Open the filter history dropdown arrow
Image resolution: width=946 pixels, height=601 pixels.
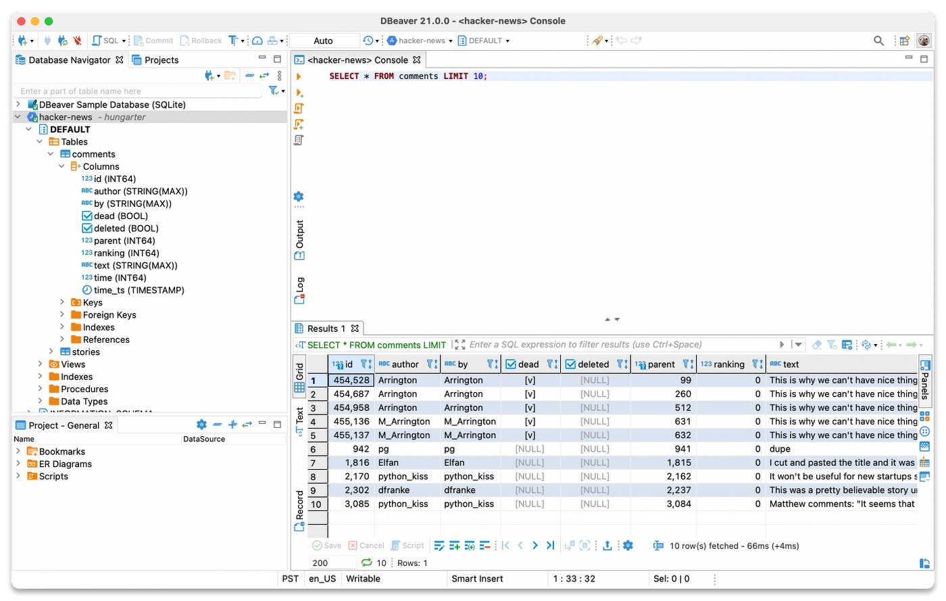pyautogui.click(x=798, y=345)
